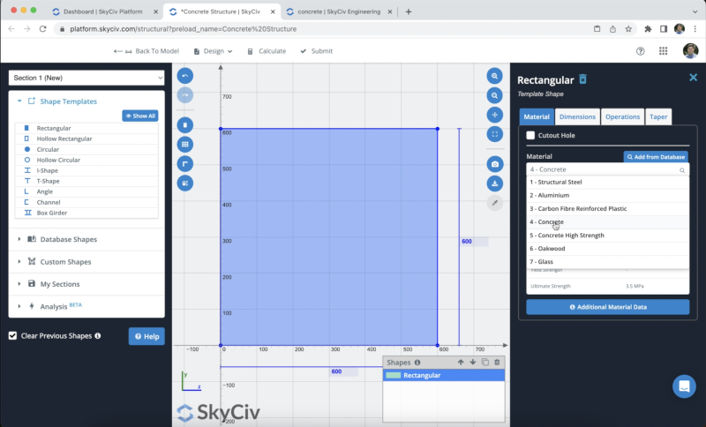Open the browser tab list chevron
The height and width of the screenshot is (427, 706).
pyautogui.click(x=695, y=11)
